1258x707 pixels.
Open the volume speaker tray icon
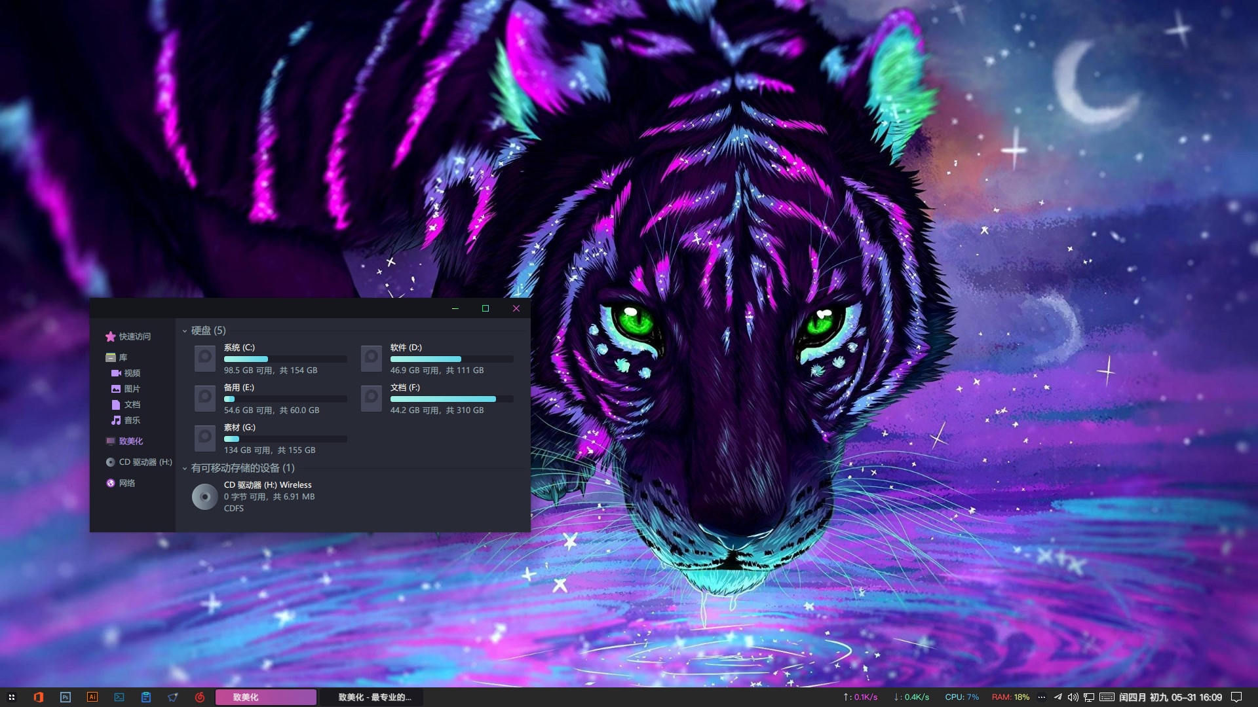(x=1073, y=697)
